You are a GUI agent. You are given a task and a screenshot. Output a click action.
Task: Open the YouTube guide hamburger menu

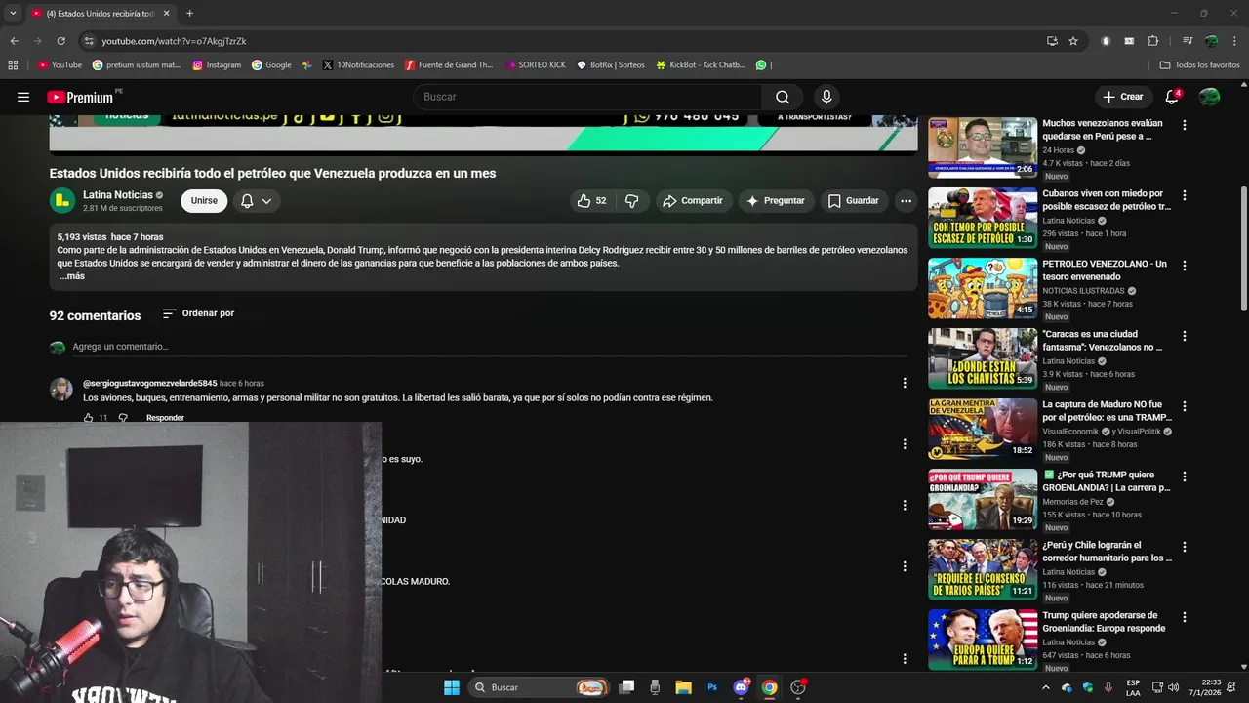point(23,97)
